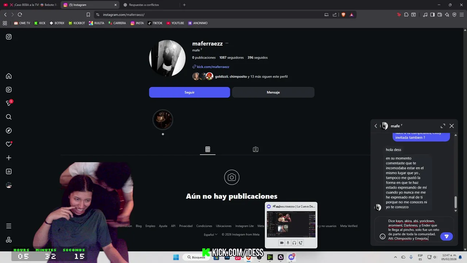The width and height of the screenshot is (467, 263).
Task: Go back in browser history
Action: pos(5,15)
